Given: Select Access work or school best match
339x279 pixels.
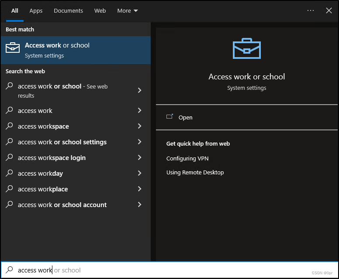Looking at the screenshot, I should (76, 50).
